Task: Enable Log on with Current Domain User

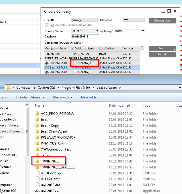Action: [x=46, y=25]
